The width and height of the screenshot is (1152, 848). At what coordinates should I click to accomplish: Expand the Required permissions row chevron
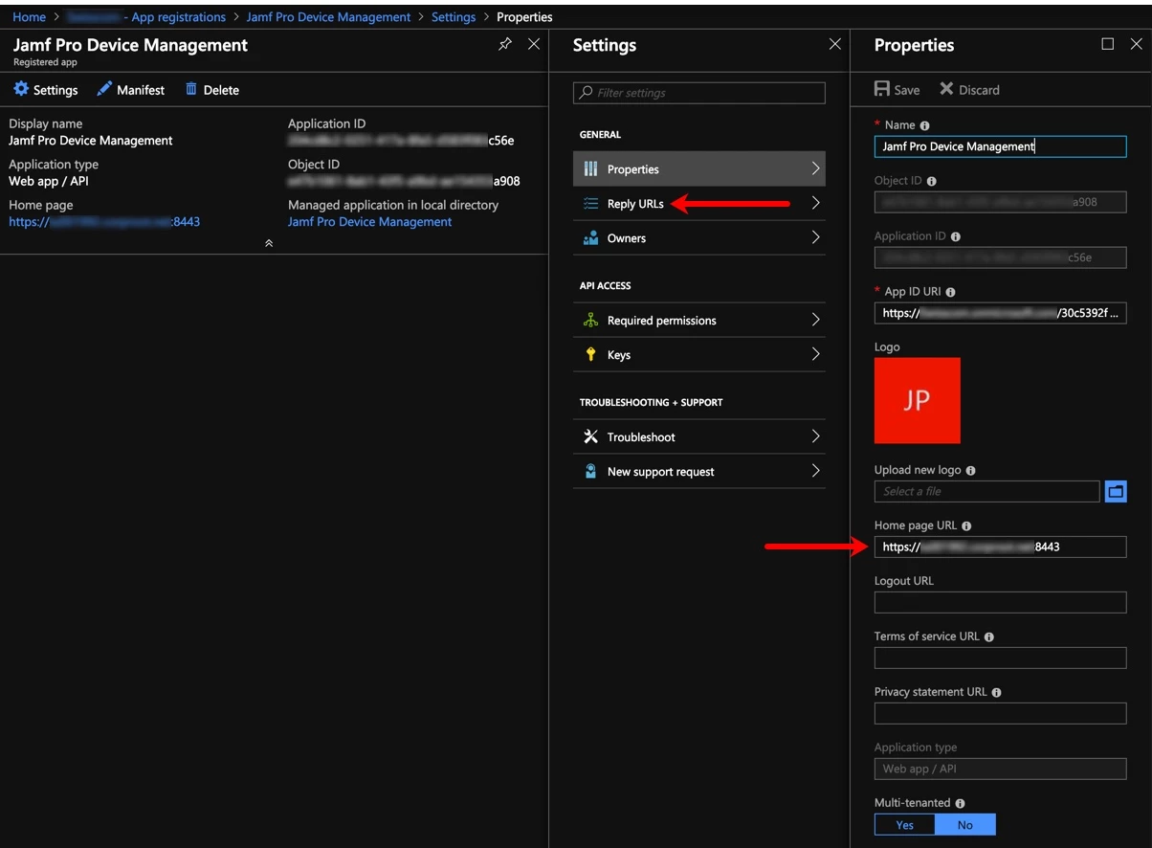[815, 320]
